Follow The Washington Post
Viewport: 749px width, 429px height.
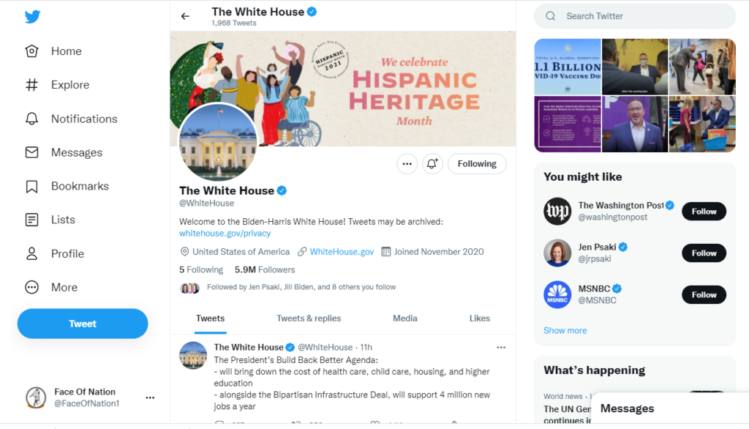(704, 212)
